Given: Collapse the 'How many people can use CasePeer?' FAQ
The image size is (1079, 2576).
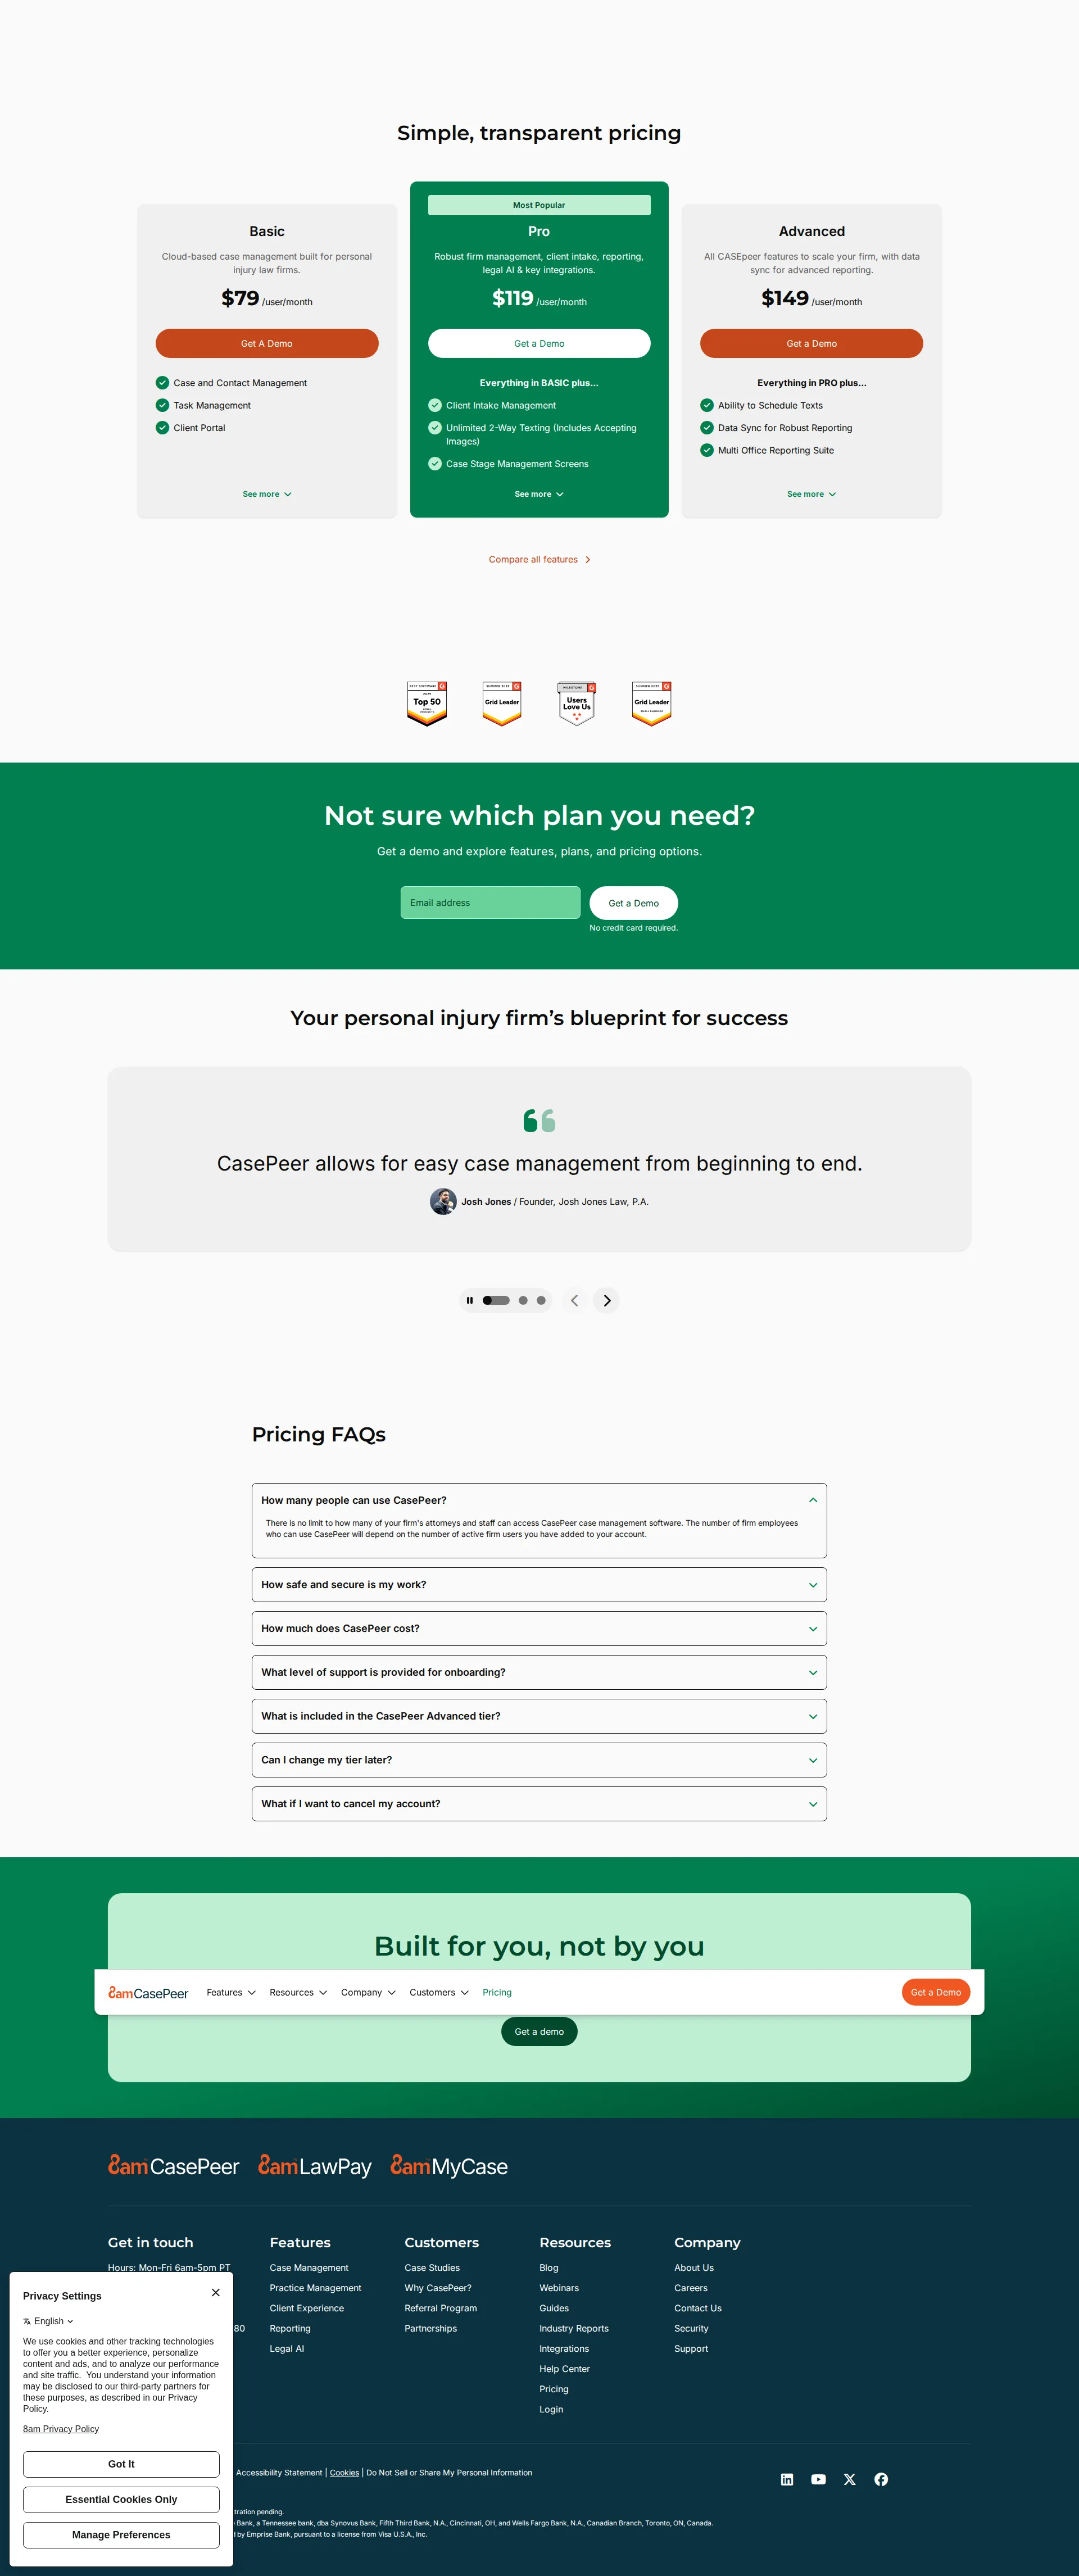Looking at the screenshot, I should coord(539,1500).
